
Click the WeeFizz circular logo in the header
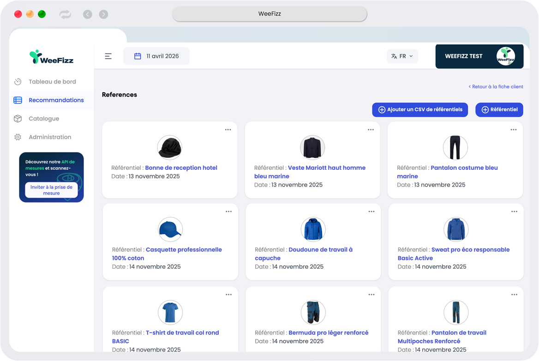pos(508,56)
